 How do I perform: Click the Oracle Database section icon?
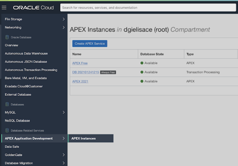[x=7, y=38]
